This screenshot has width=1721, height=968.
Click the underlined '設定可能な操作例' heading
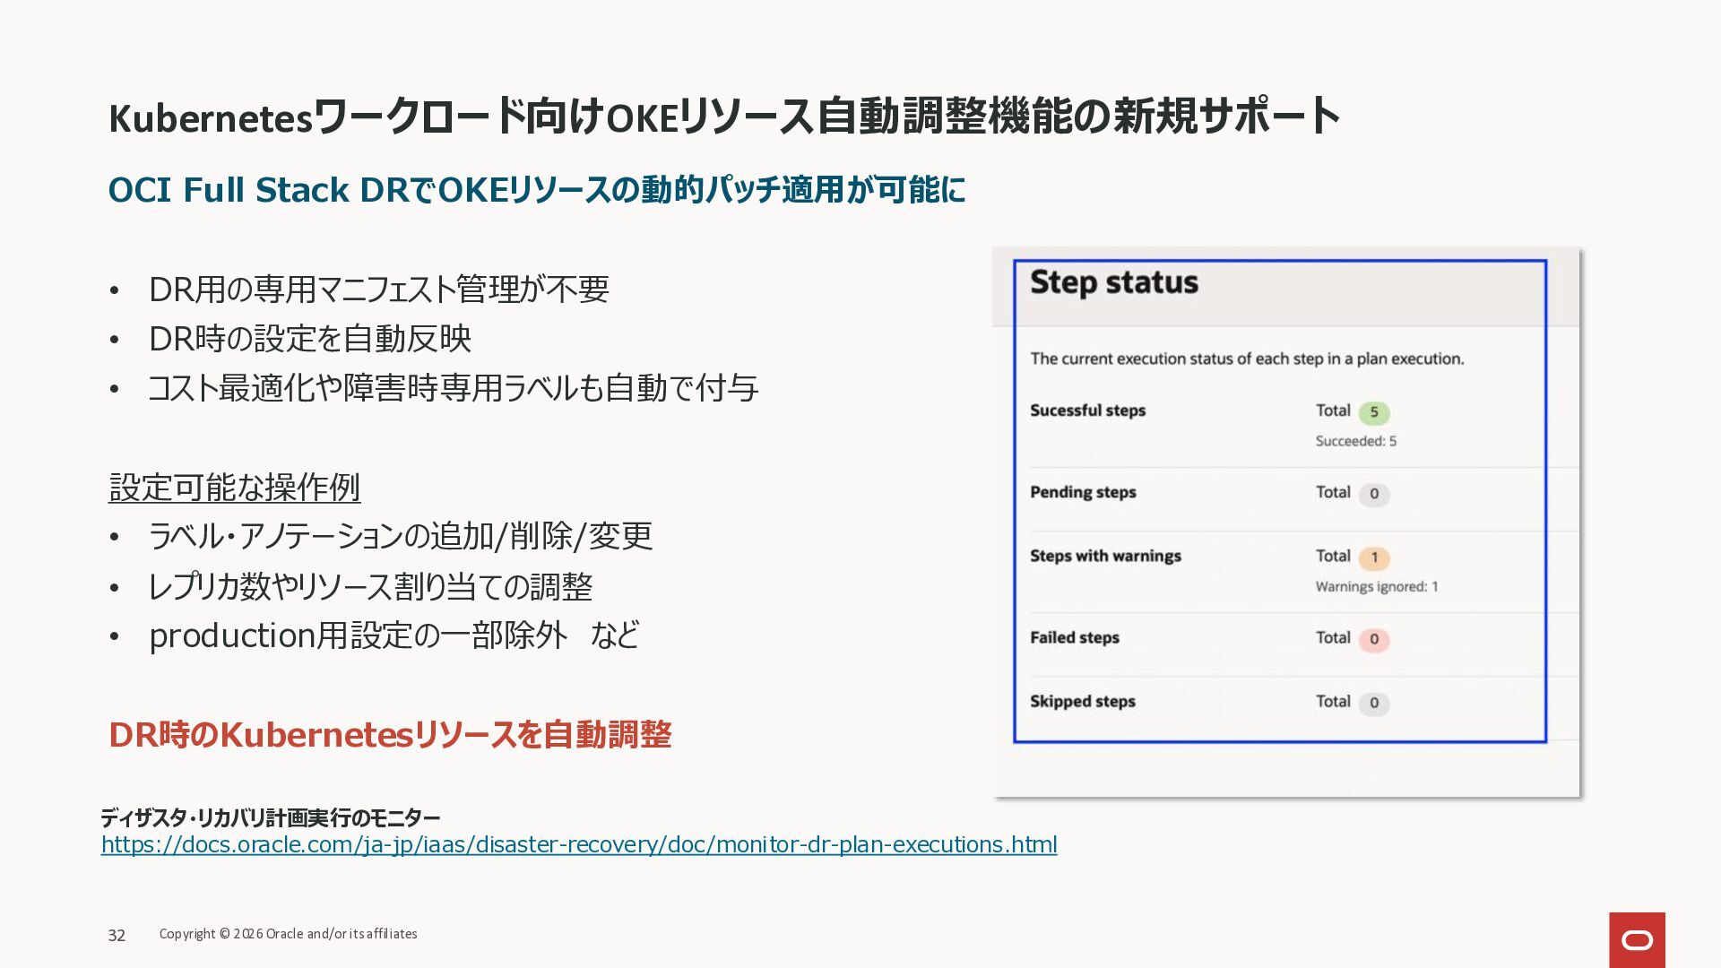(234, 488)
